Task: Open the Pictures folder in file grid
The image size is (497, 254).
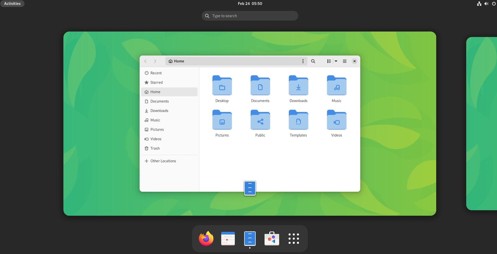Action: click(222, 120)
